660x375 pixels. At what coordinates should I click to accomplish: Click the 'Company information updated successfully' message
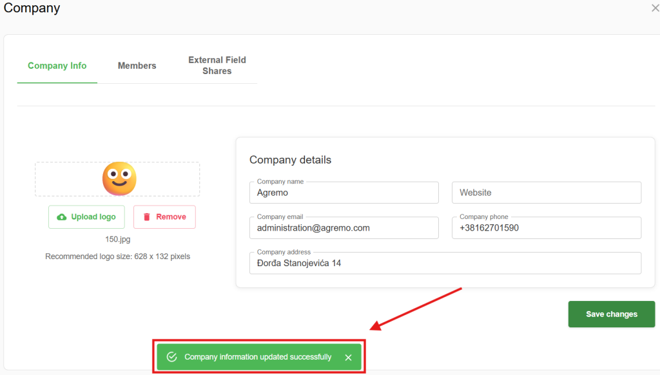(x=258, y=357)
